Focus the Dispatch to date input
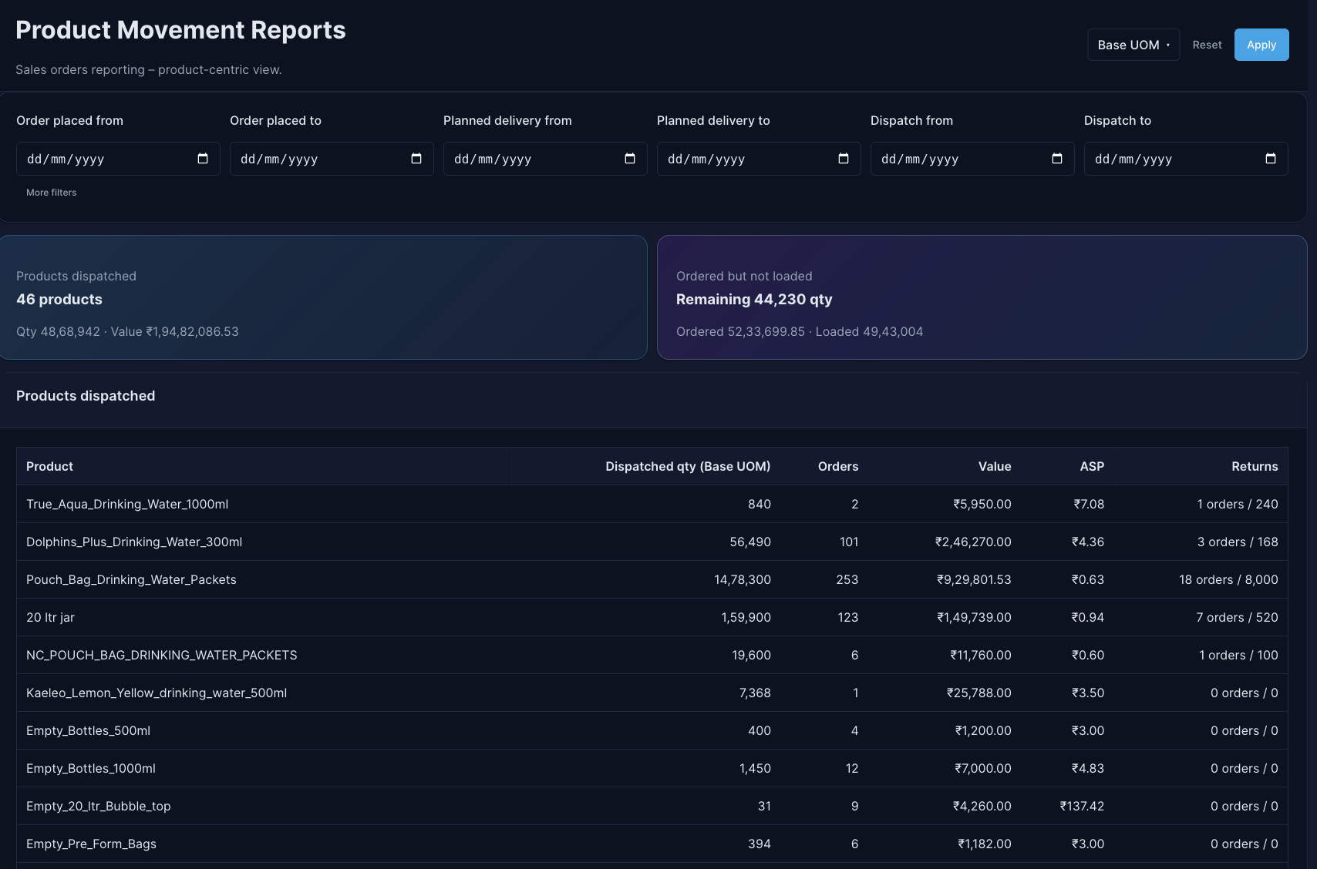The height and width of the screenshot is (869, 1317). tap(1172, 159)
